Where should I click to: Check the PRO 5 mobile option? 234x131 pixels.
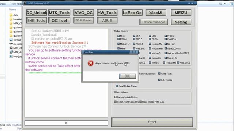coord(134,39)
